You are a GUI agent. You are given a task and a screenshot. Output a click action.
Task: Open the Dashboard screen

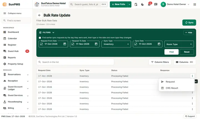[x=13, y=32]
